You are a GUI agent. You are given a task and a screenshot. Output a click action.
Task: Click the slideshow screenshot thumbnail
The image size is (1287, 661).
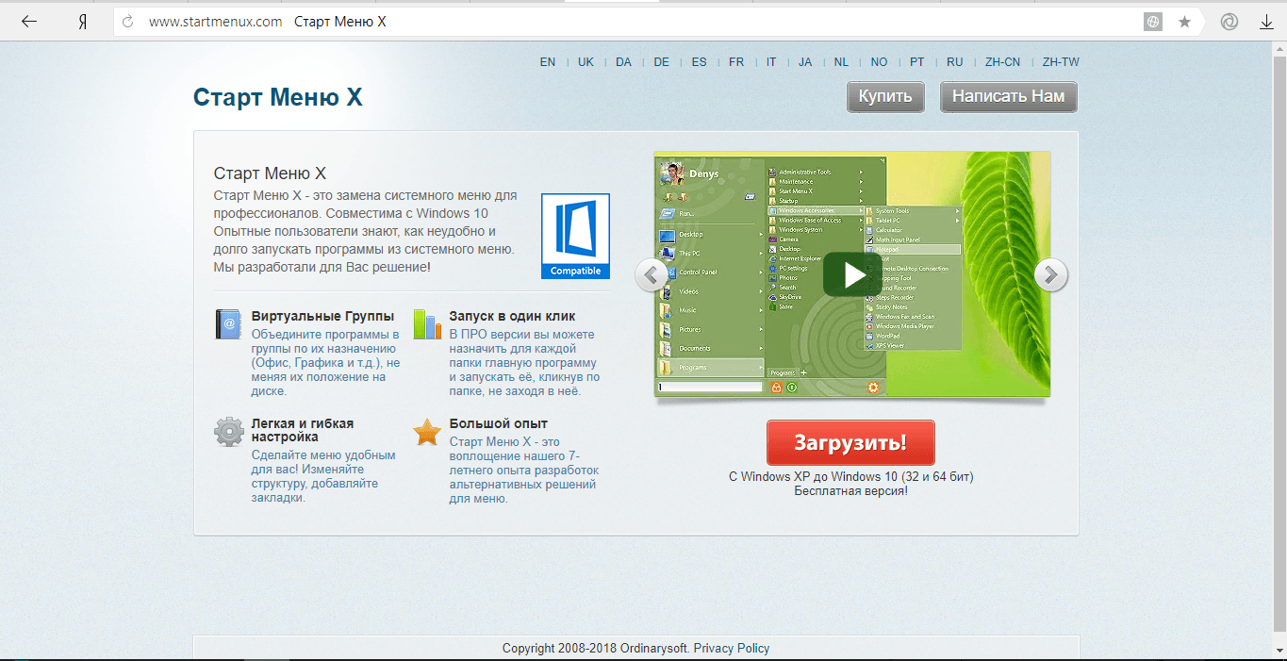click(852, 274)
